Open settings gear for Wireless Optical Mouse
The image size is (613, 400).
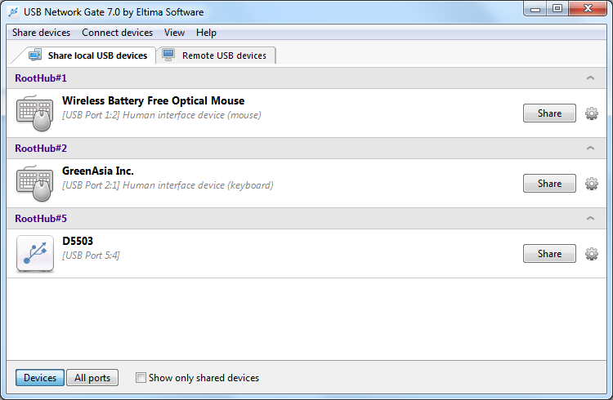591,113
